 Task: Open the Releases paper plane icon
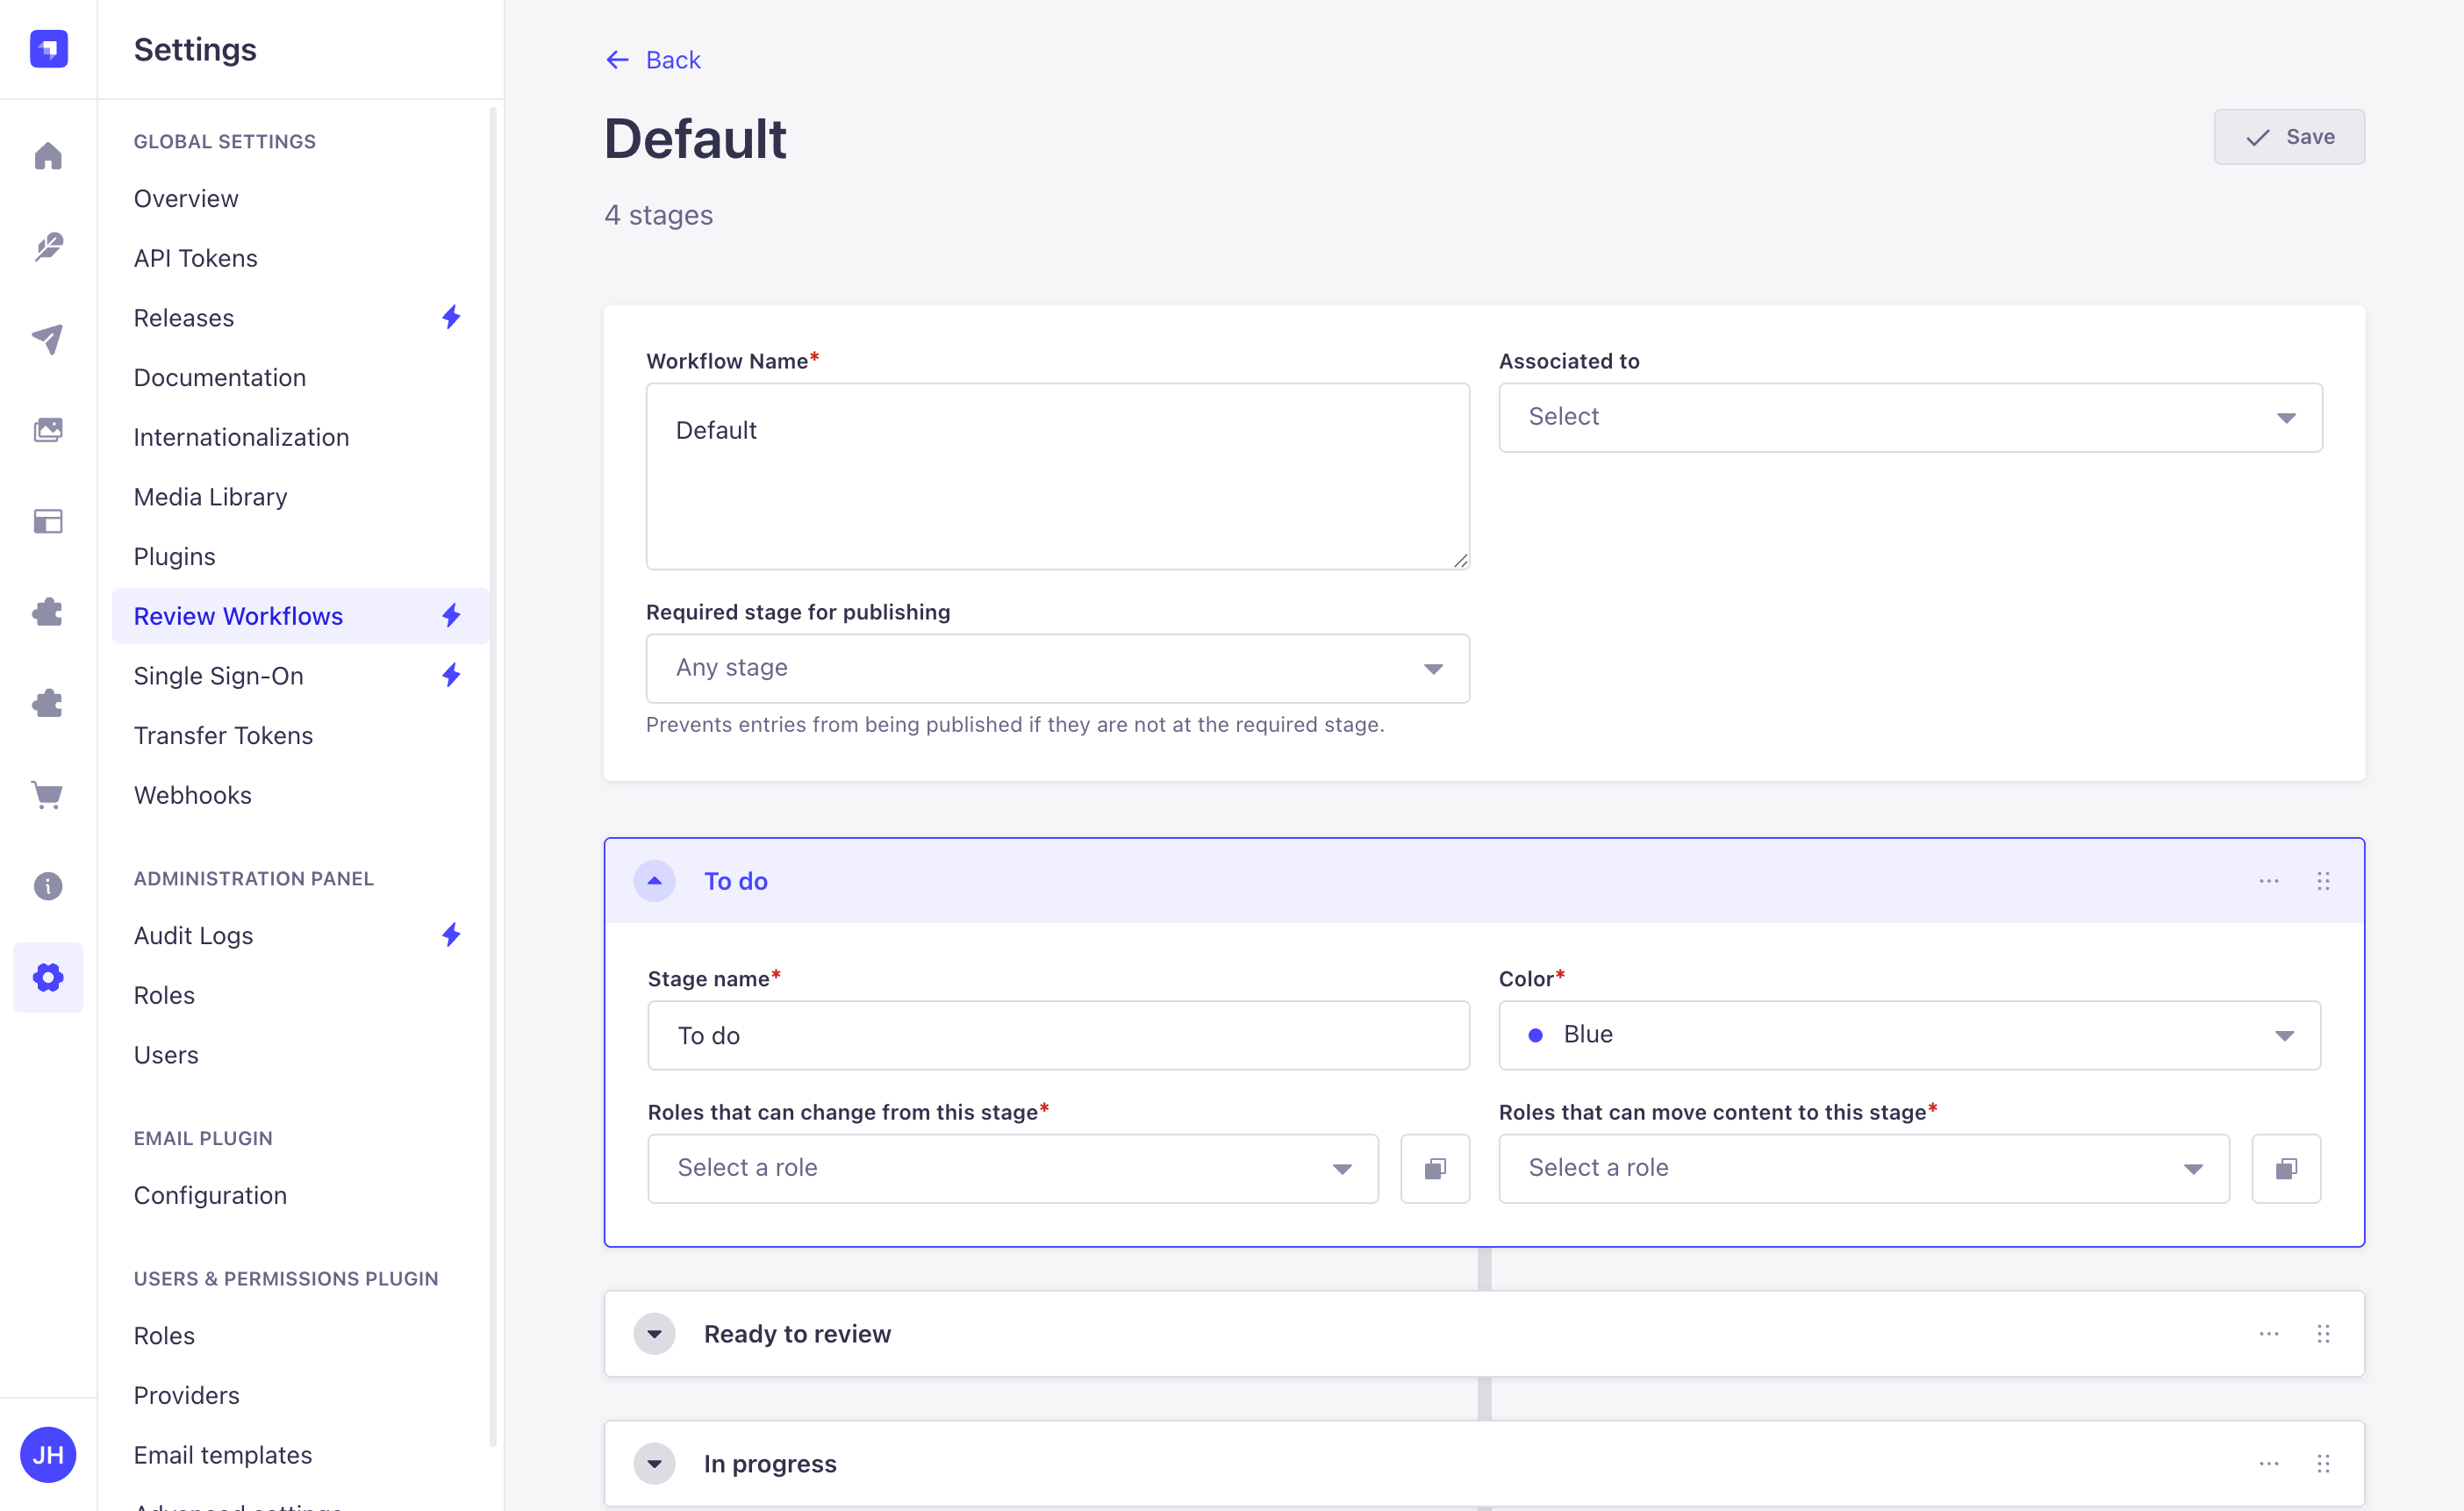click(x=48, y=340)
